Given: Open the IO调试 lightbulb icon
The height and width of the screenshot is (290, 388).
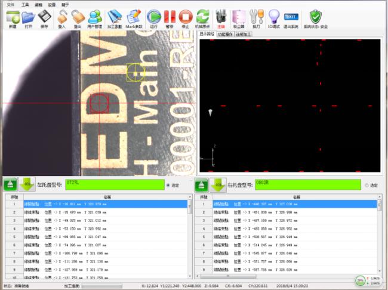Looking at the screenshot, I should 274,18.
